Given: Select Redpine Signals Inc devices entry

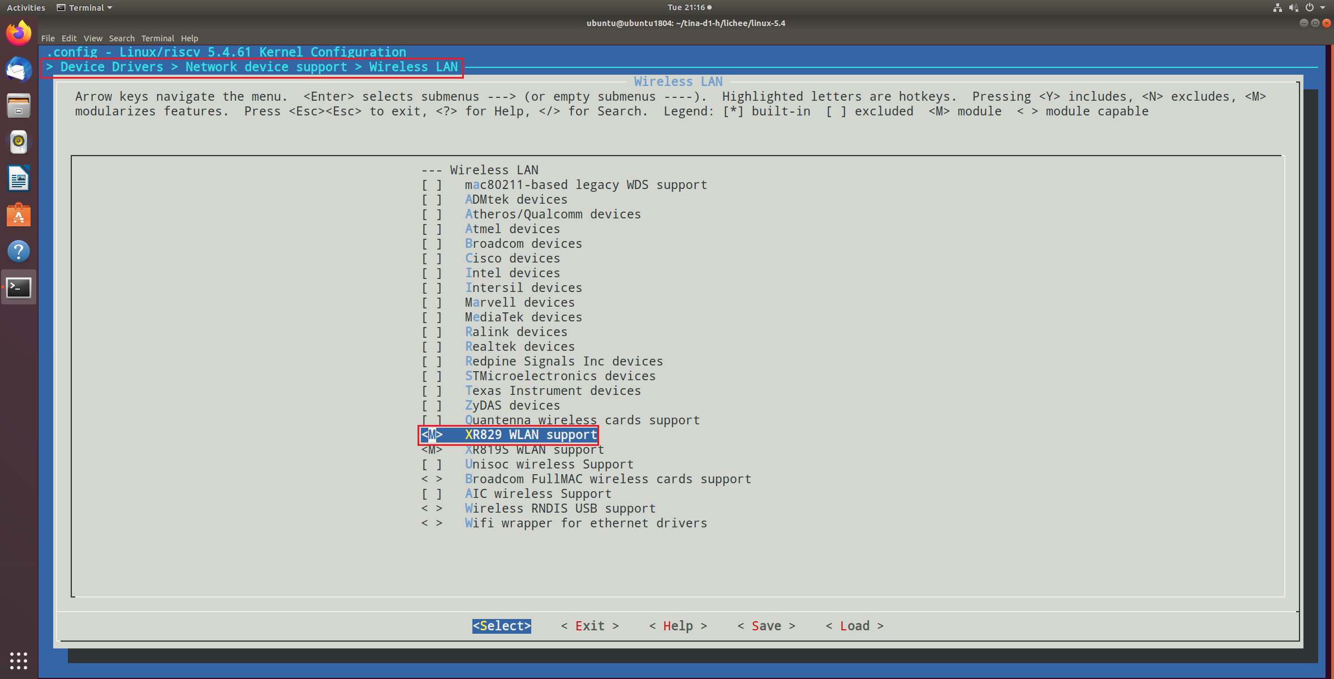Looking at the screenshot, I should click(x=564, y=362).
